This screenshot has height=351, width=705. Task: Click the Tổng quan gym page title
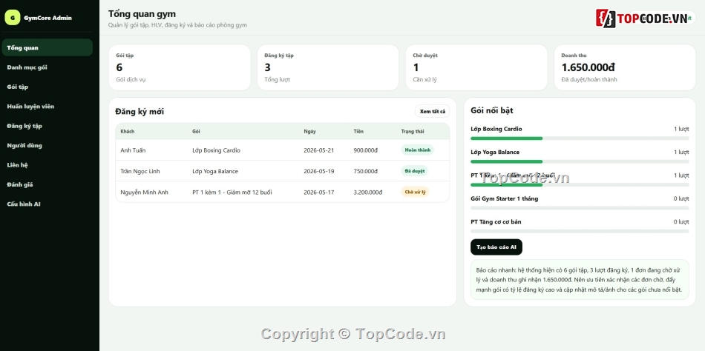[142, 14]
